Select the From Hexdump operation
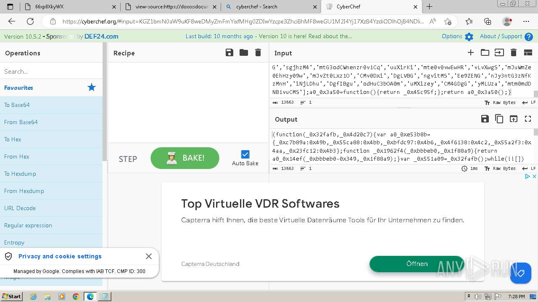Viewport: 538px width, 302px height. point(51,191)
